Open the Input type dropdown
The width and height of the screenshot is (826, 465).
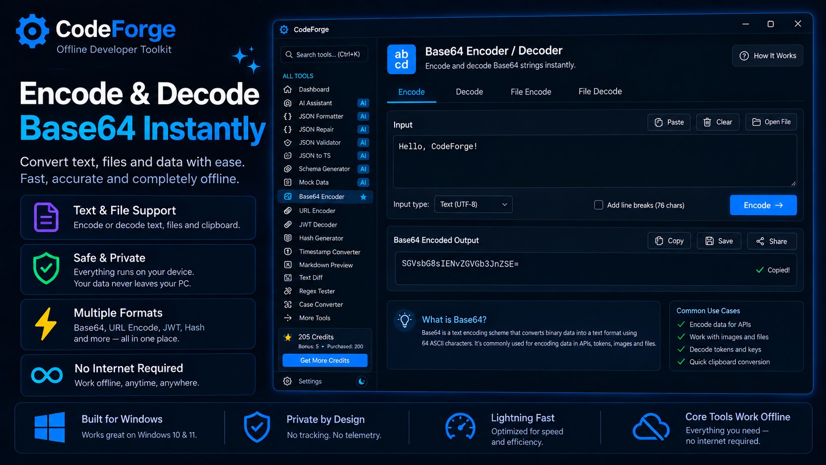coord(473,204)
